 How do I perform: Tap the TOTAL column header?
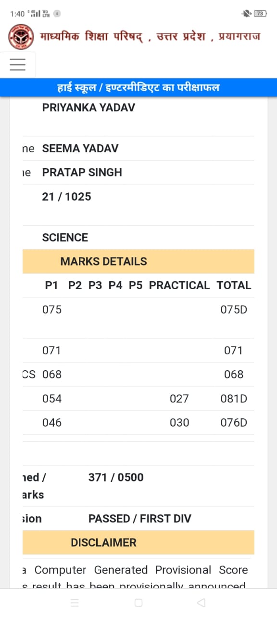click(234, 285)
